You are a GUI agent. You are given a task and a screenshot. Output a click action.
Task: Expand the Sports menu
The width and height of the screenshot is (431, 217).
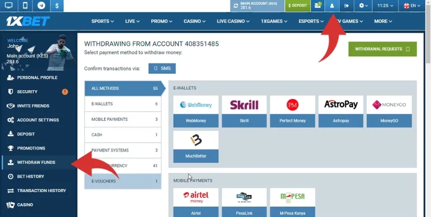[103, 21]
